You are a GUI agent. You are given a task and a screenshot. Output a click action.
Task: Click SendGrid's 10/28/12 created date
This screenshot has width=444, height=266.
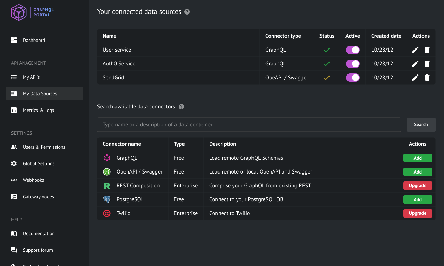click(x=382, y=78)
